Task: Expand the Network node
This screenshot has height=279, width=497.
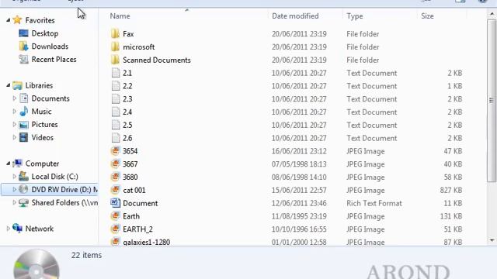Action: click(x=9, y=229)
